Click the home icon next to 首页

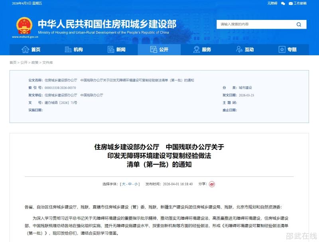click(x=25, y=49)
